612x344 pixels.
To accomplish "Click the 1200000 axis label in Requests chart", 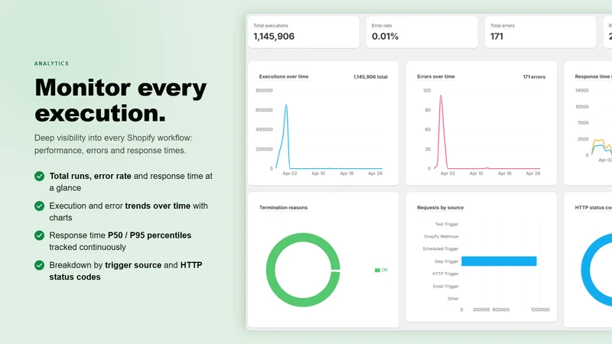I will point(540,310).
